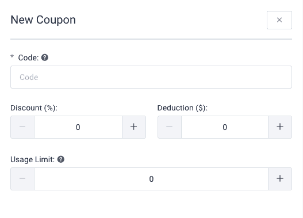The width and height of the screenshot is (303, 218).
Task: Increase the Deduction ($) value
Action: (x=280, y=127)
